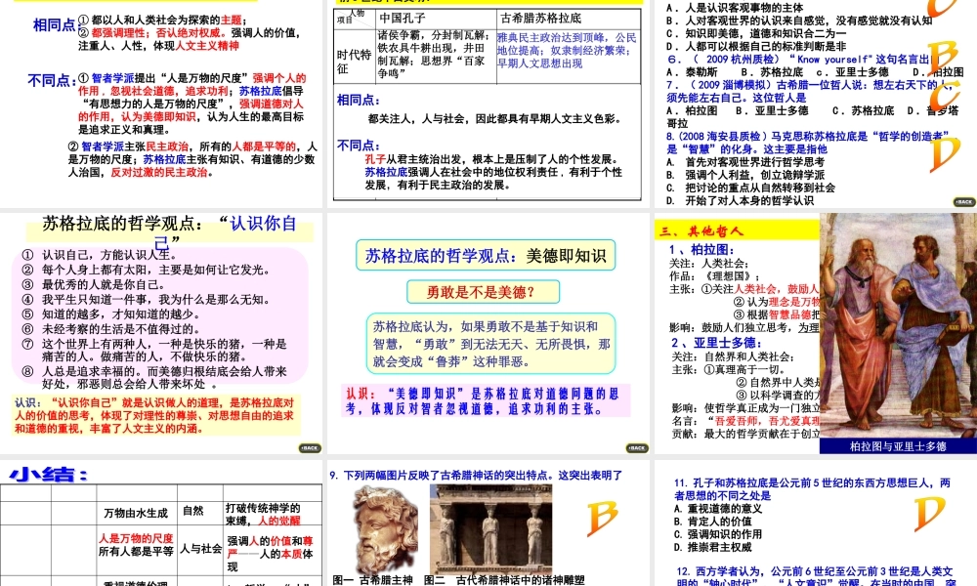The image size is (977, 586).
Task: Click the table cell 人是万物的尺度
Action: coord(136,538)
